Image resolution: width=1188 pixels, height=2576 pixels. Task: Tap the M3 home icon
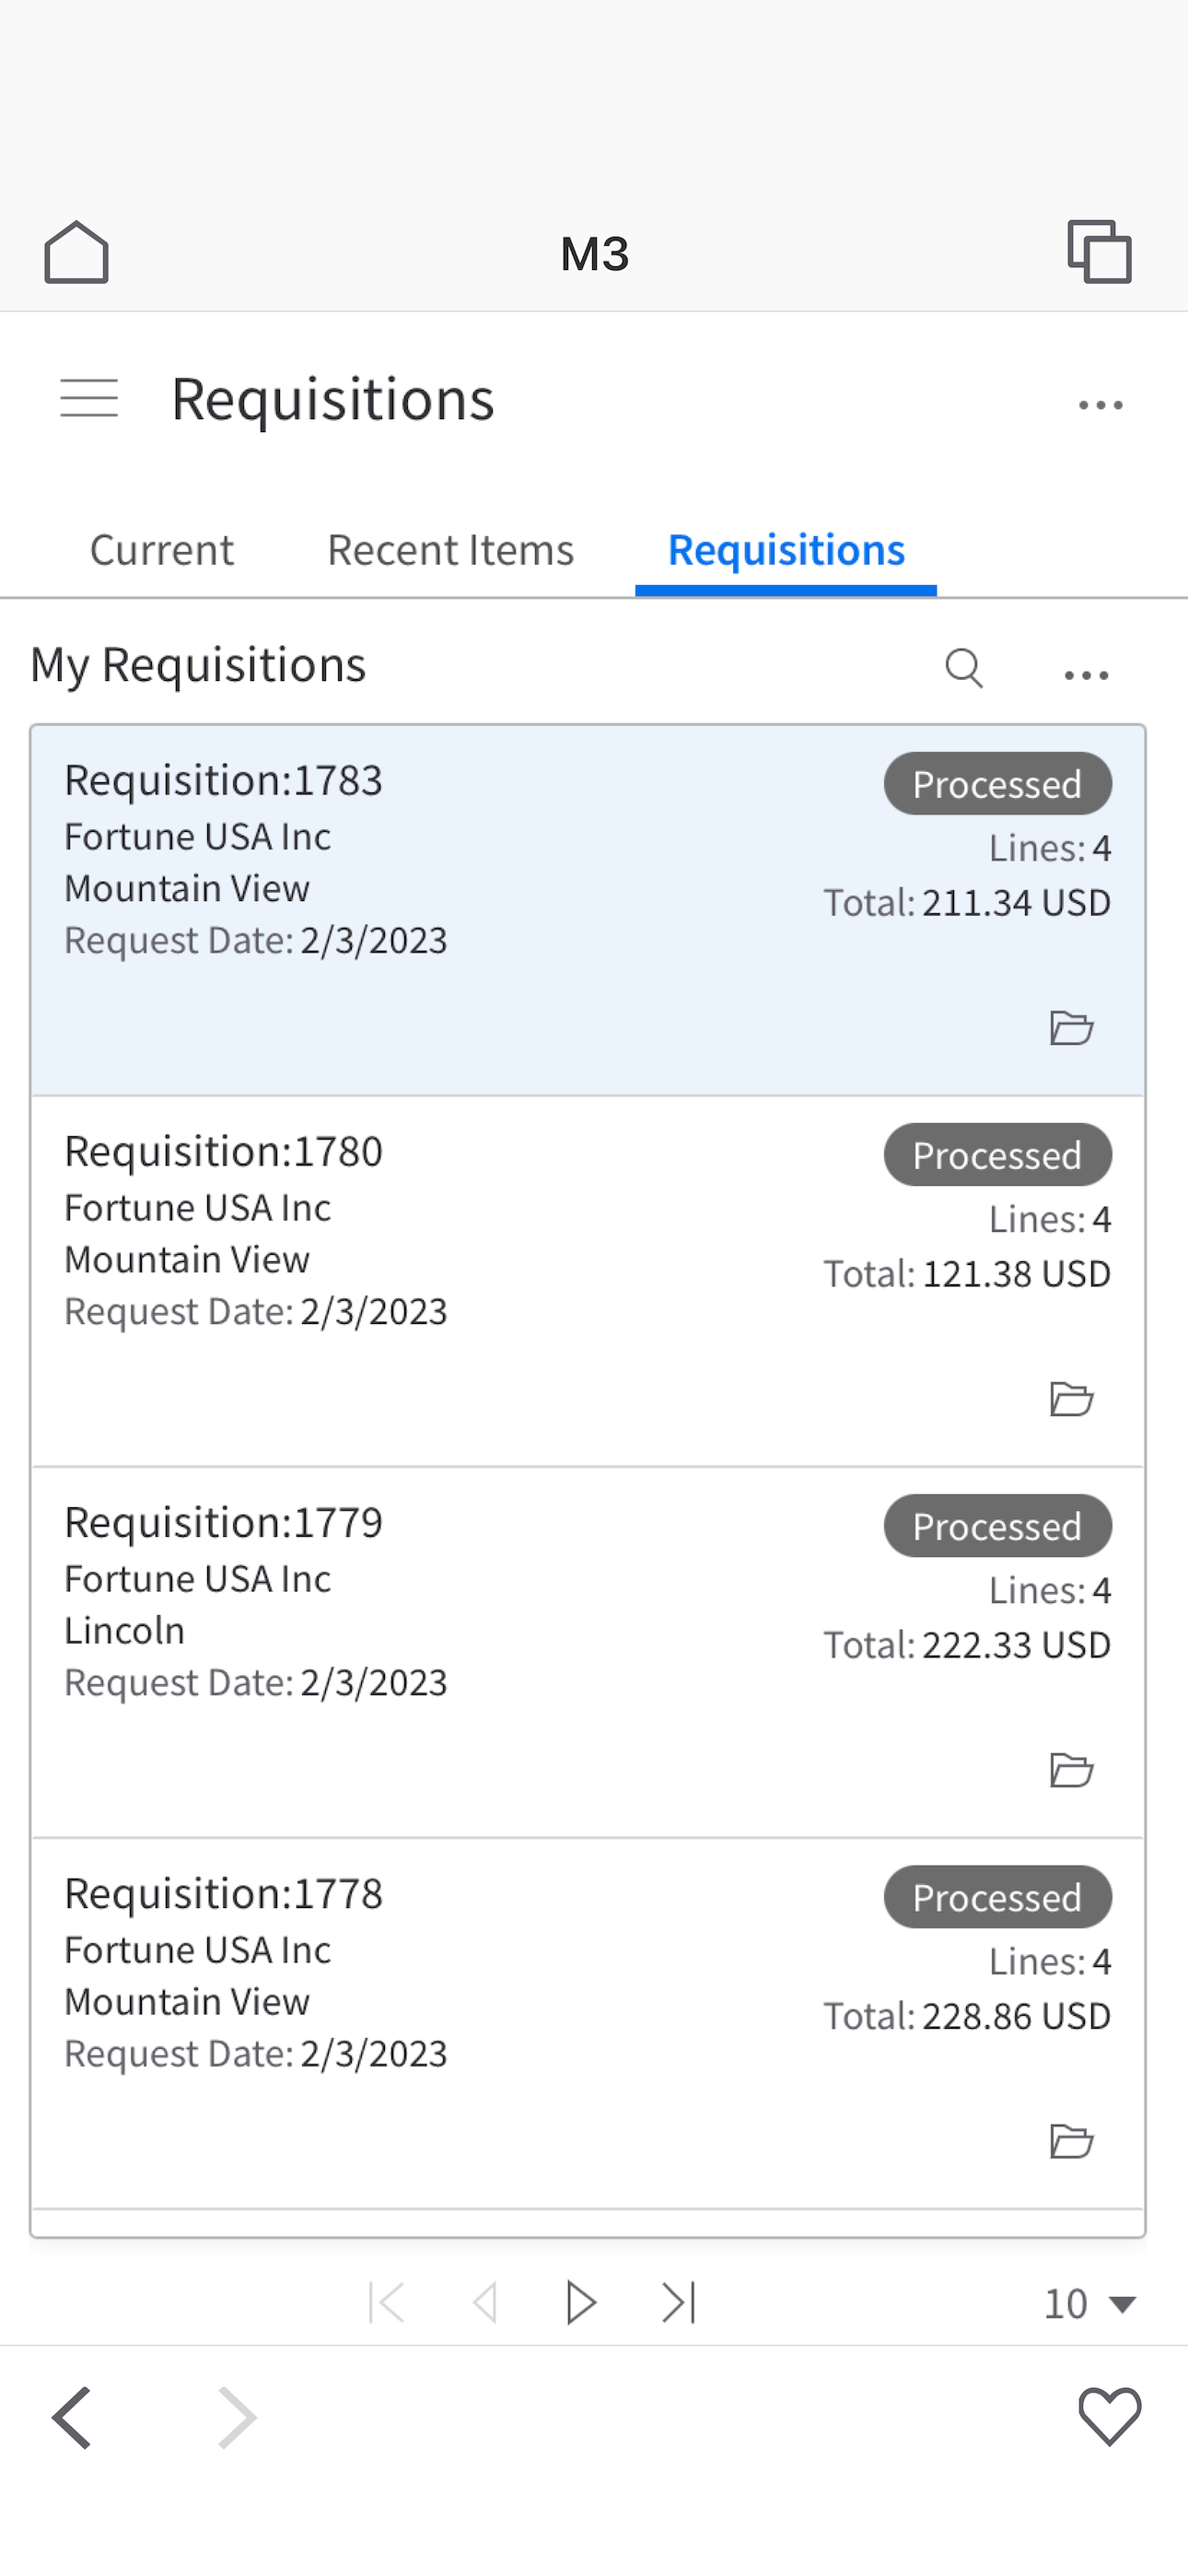(76, 252)
